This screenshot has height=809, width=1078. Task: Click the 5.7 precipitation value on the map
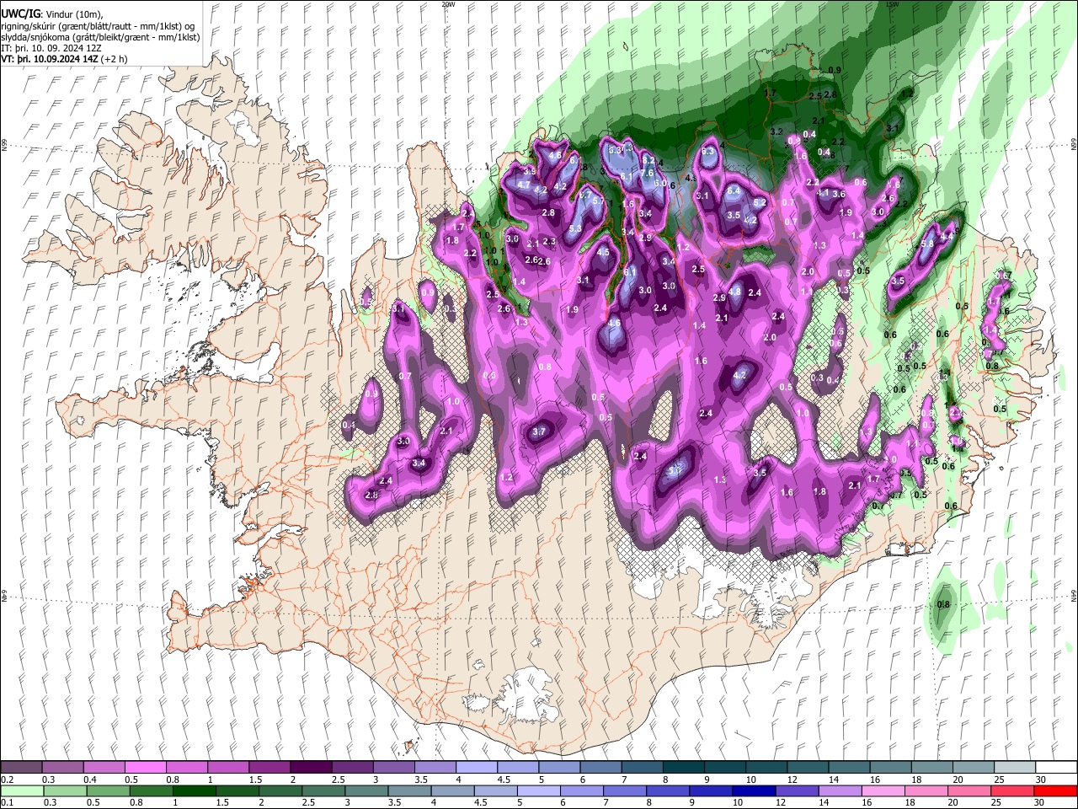click(598, 201)
